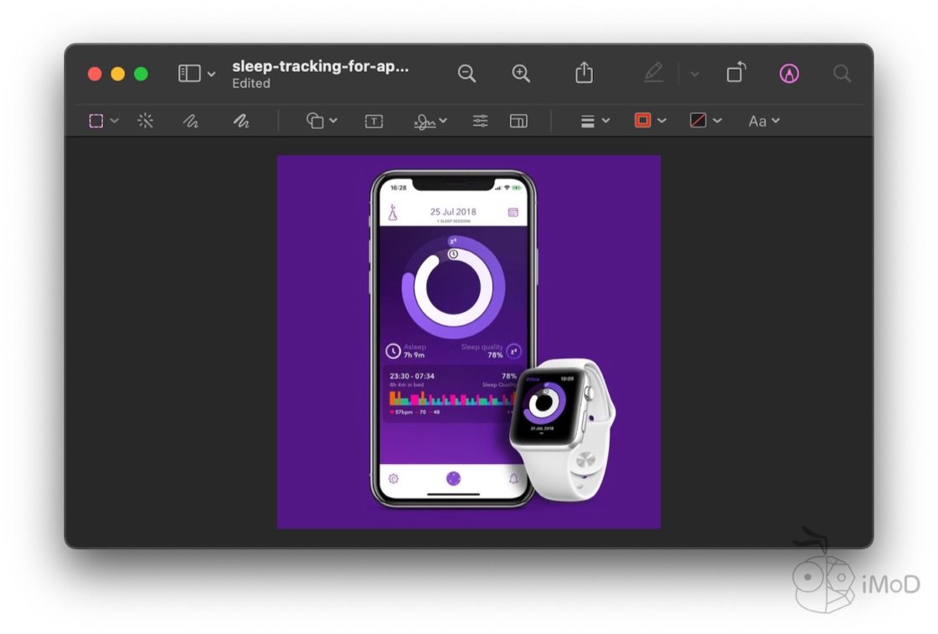Screen dimensions: 938x634
Task: Toggle the Markup toolbar off
Action: click(x=787, y=74)
